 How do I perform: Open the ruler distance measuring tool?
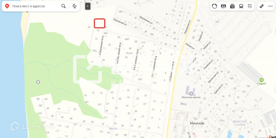(x=261, y=6)
